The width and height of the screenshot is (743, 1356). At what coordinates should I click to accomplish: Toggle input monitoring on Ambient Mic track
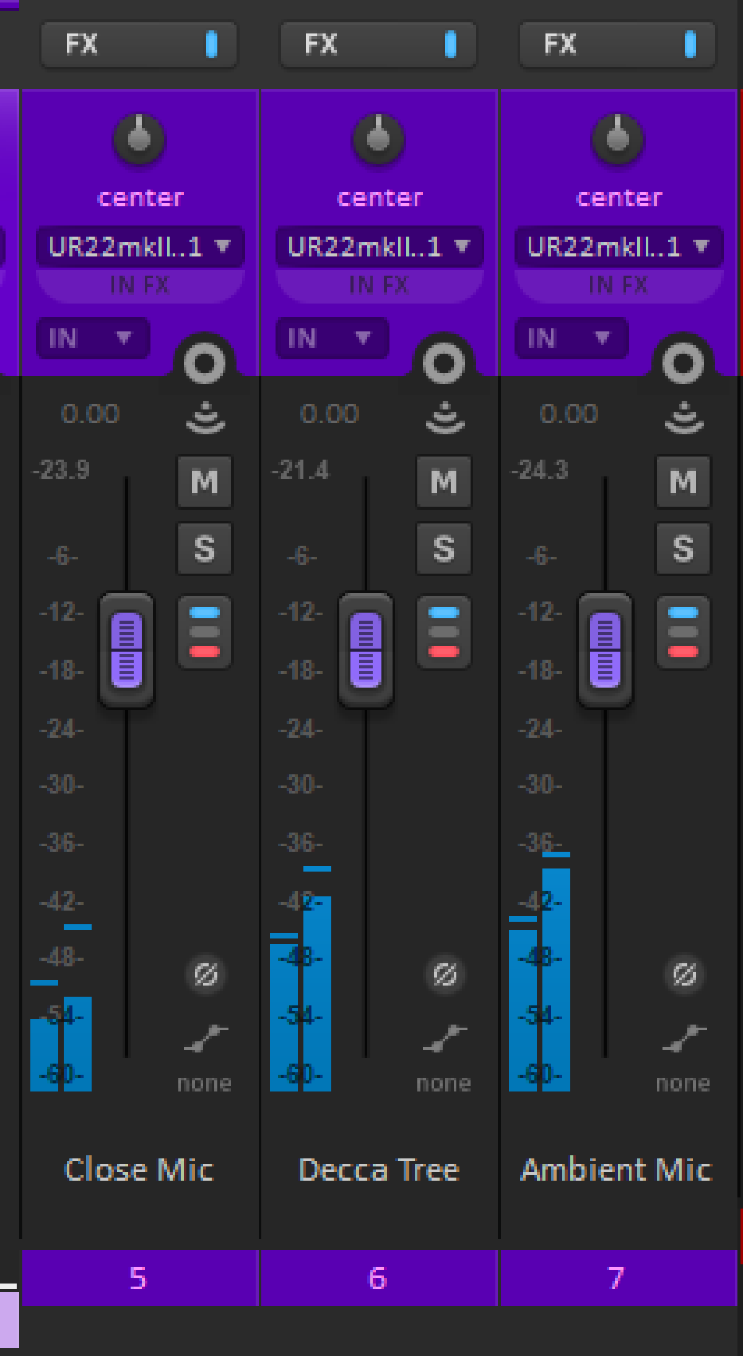(684, 418)
